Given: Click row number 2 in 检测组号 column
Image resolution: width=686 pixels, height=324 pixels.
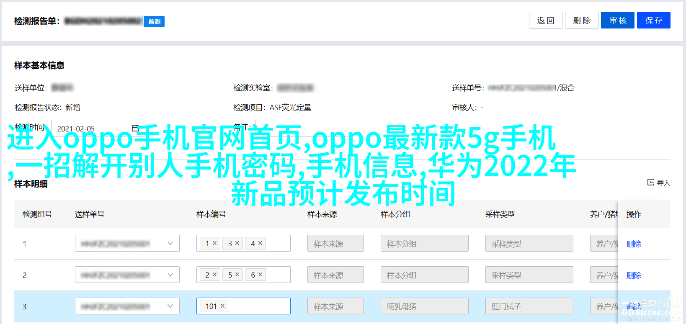Looking at the screenshot, I should [x=25, y=275].
